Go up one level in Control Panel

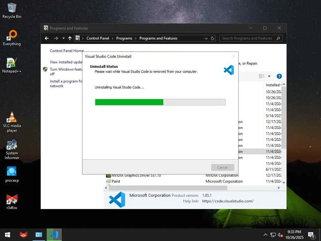tap(70, 38)
